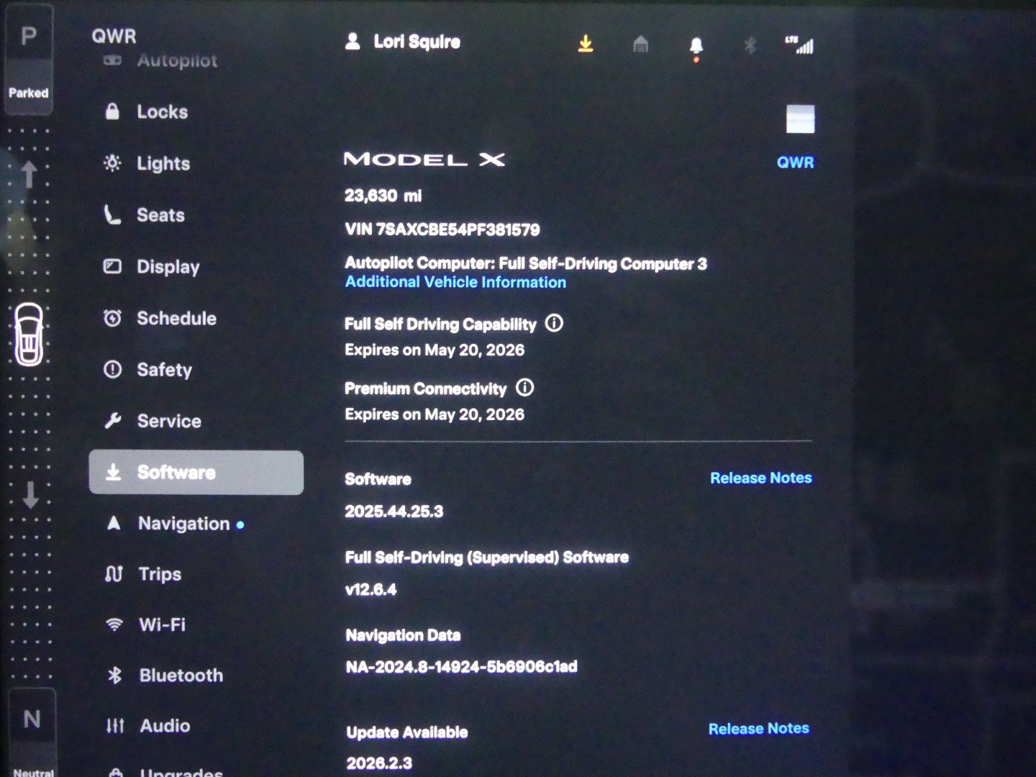The image size is (1036, 777).
Task: Tap the car icon on the gear strip
Action: tap(29, 335)
